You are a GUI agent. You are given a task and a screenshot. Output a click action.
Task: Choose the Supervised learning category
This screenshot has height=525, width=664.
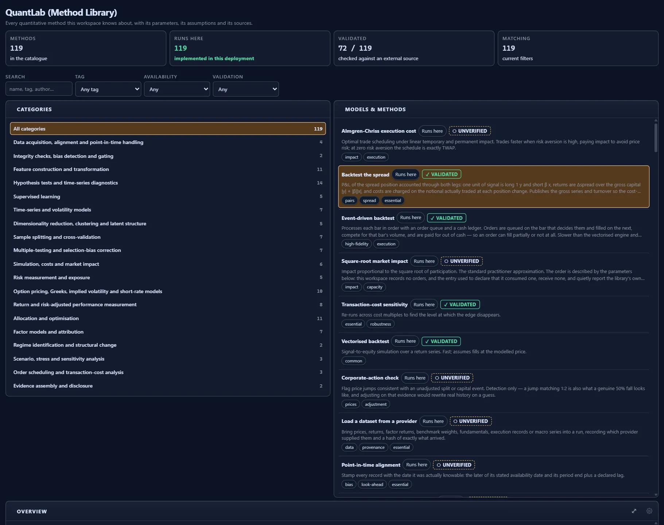168,197
